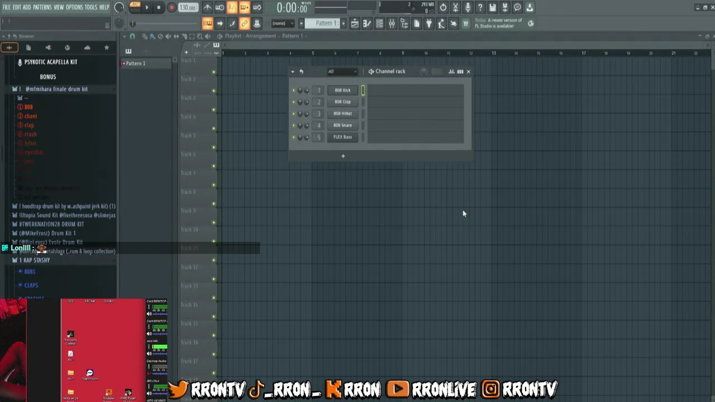Open the 808 Snare channel button
715x402 pixels.
pos(342,125)
